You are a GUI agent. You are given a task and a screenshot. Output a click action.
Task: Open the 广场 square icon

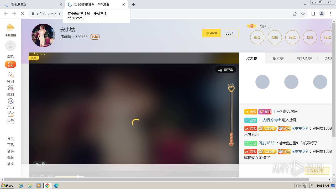point(10,101)
